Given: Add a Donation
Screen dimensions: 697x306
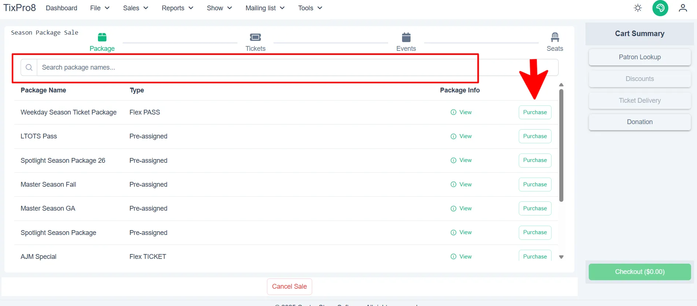Looking at the screenshot, I should coord(640,122).
